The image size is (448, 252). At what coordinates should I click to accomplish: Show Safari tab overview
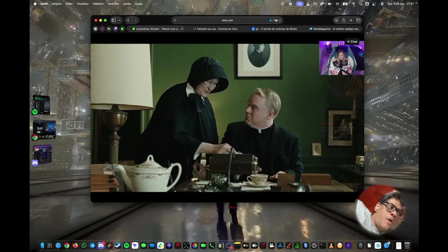(x=358, y=20)
